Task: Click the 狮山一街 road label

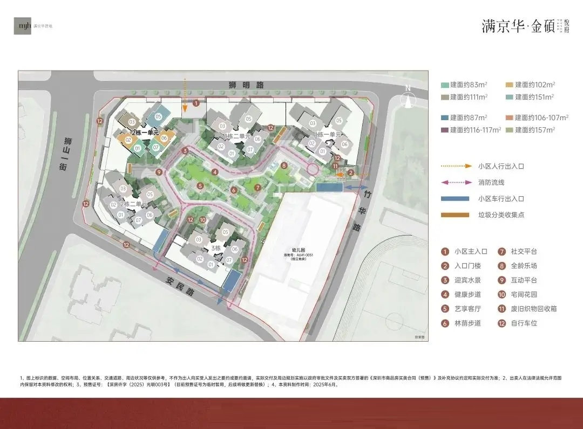Action: 66,154
